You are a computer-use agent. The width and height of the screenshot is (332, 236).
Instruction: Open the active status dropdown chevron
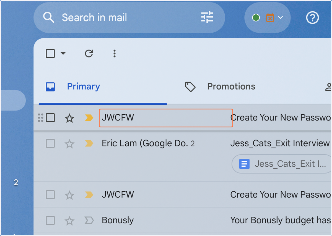(x=280, y=18)
